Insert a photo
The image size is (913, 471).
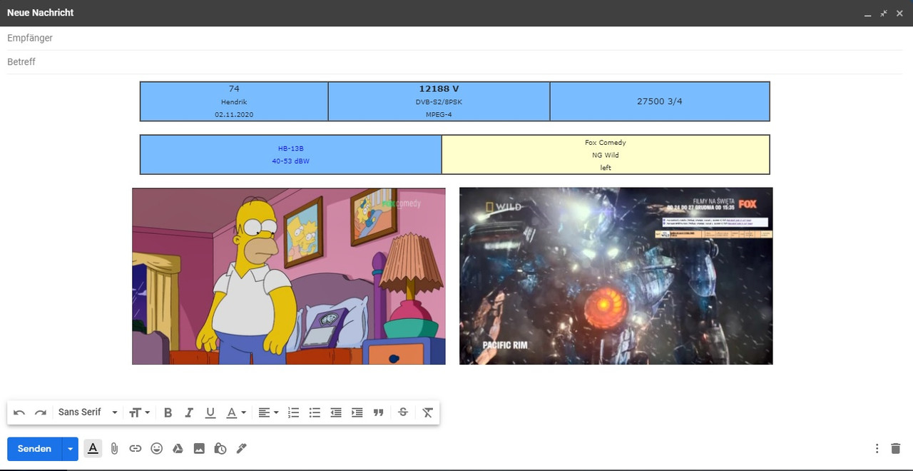click(x=199, y=448)
